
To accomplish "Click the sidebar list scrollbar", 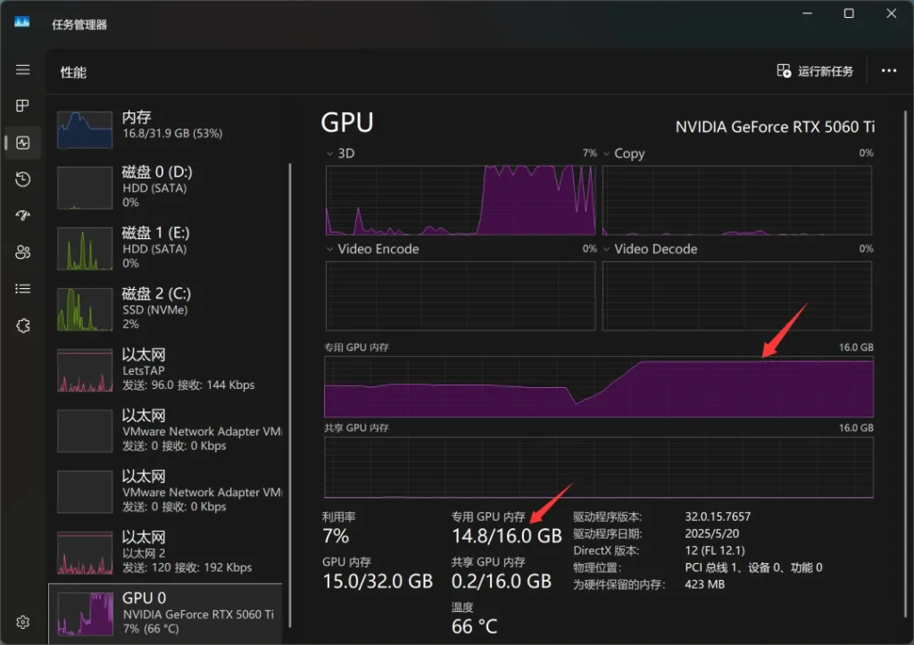I will 290,395.
